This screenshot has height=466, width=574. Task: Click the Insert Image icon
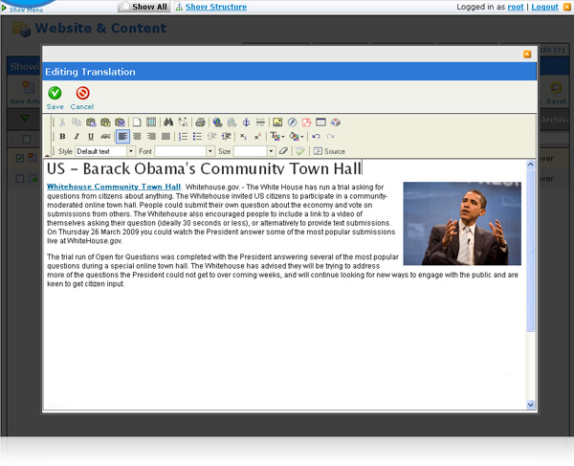click(x=277, y=122)
